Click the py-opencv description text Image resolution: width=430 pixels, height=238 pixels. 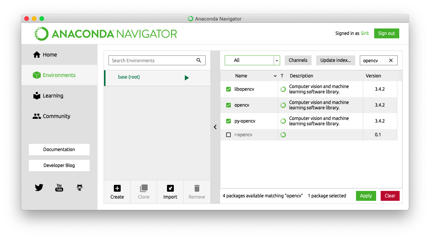[x=319, y=121]
